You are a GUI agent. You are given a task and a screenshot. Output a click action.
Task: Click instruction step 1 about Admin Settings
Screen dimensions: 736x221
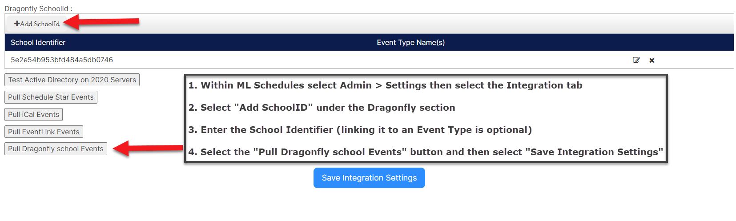(385, 85)
